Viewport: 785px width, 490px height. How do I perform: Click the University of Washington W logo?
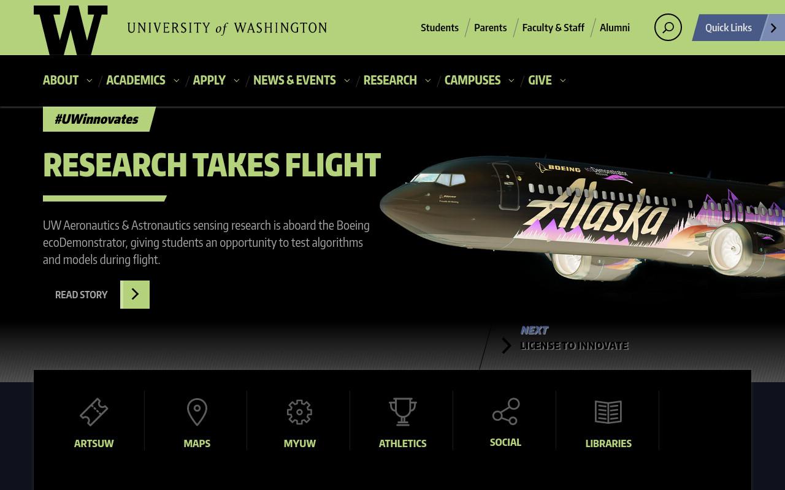[x=71, y=29]
